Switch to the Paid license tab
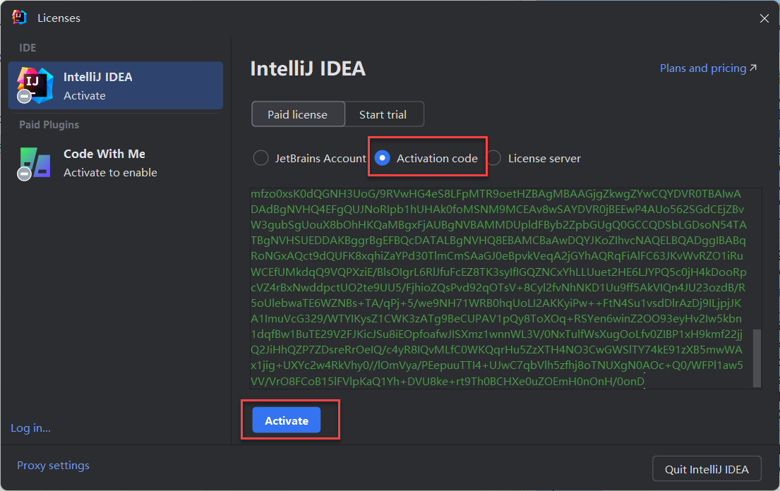The height and width of the screenshot is (491, 780). (297, 114)
